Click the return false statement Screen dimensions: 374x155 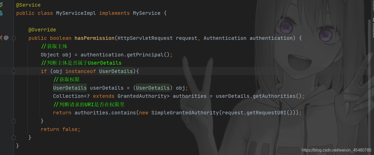(x=60, y=129)
